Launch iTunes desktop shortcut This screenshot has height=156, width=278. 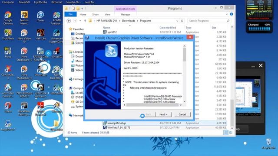pyautogui.click(x=40, y=16)
